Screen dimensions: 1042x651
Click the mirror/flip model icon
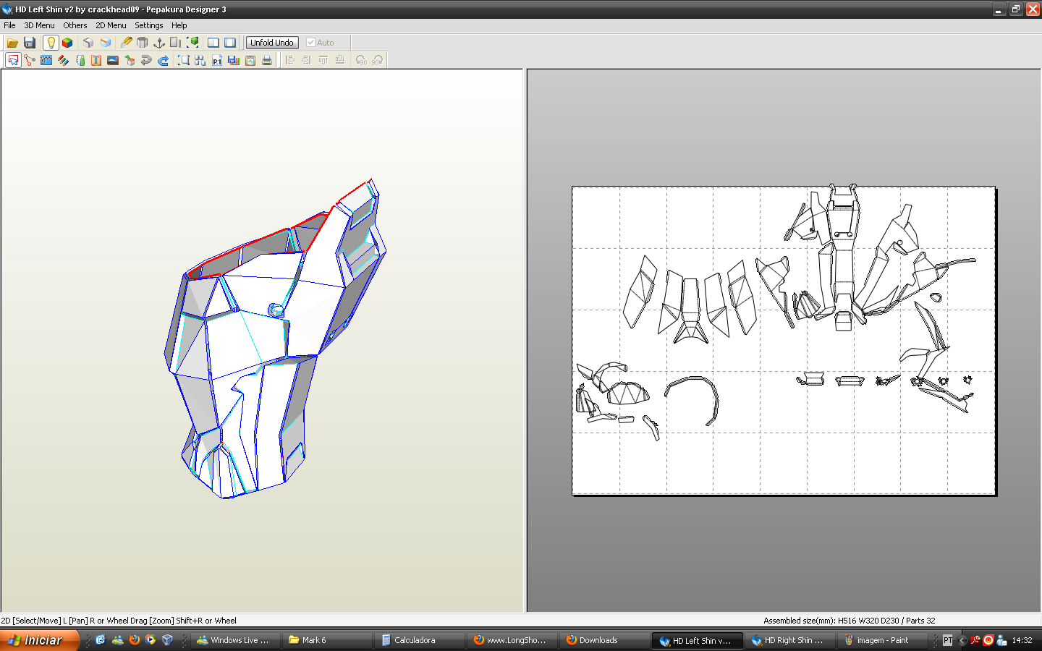point(176,43)
